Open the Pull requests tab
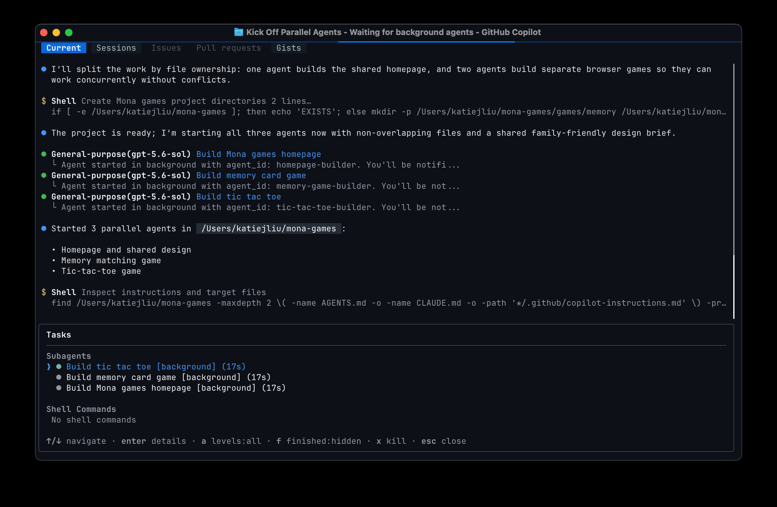The image size is (777, 507). tap(229, 48)
